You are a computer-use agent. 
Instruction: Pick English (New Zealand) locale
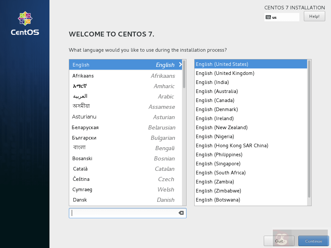pyautogui.click(x=222, y=127)
